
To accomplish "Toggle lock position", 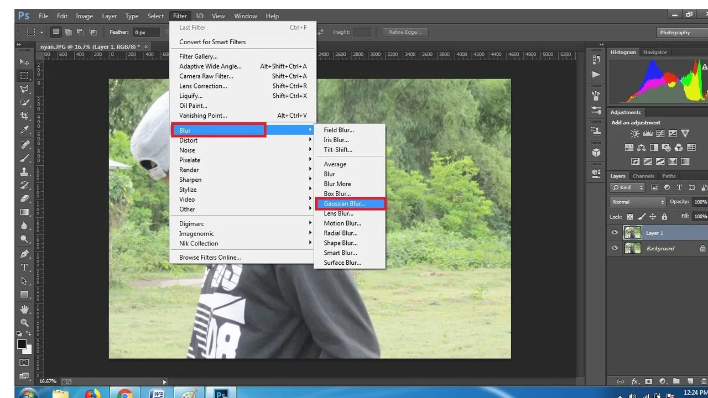I will [x=653, y=217].
